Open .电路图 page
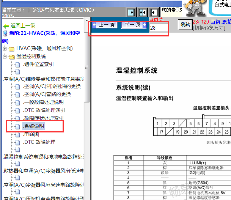The width and height of the screenshot is (231, 200). click(31, 134)
